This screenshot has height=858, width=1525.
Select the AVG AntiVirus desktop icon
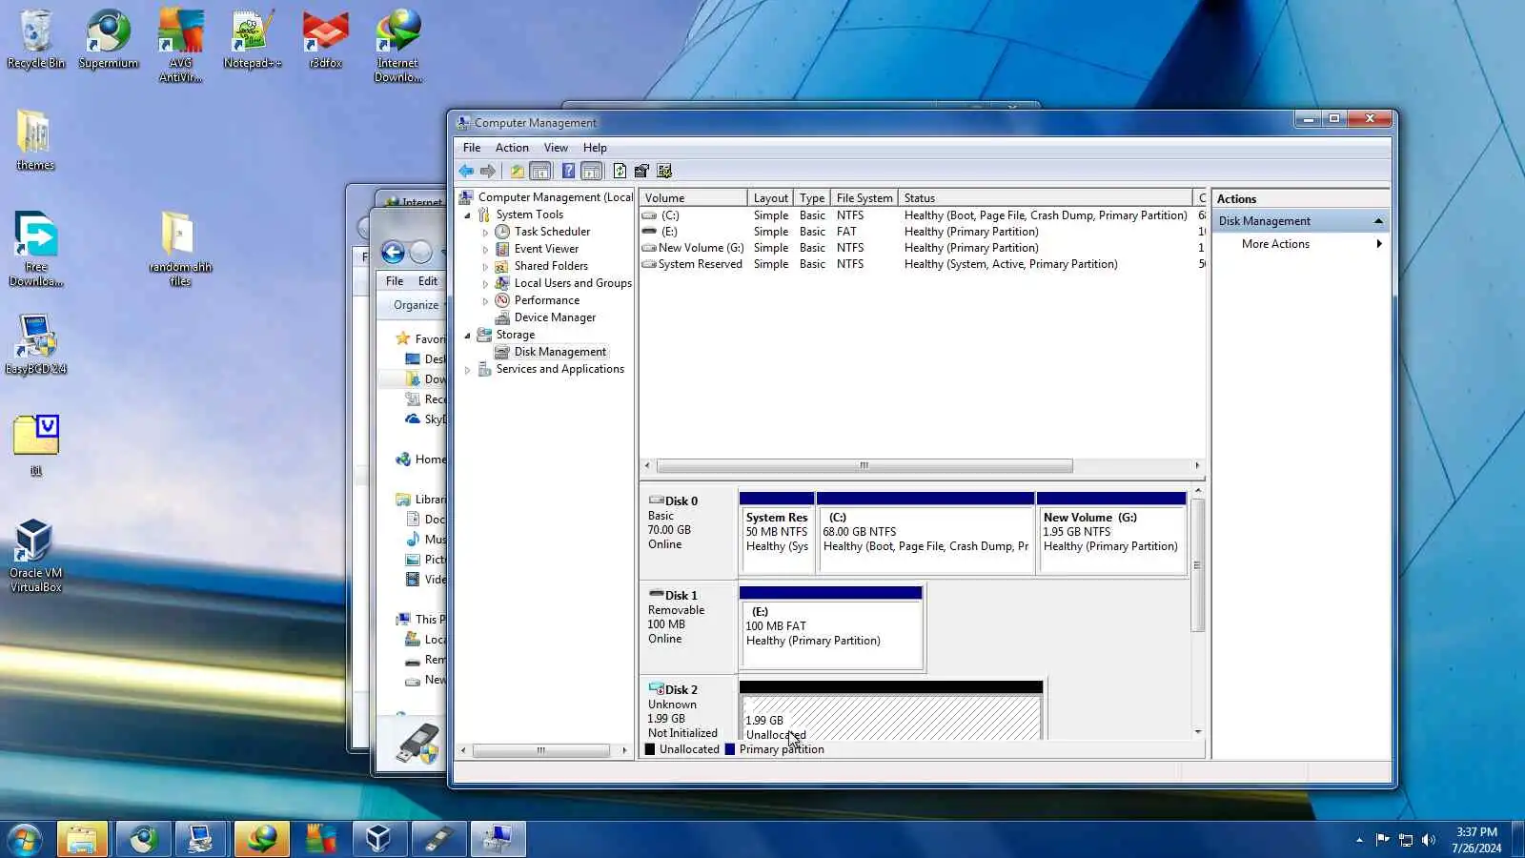click(180, 46)
